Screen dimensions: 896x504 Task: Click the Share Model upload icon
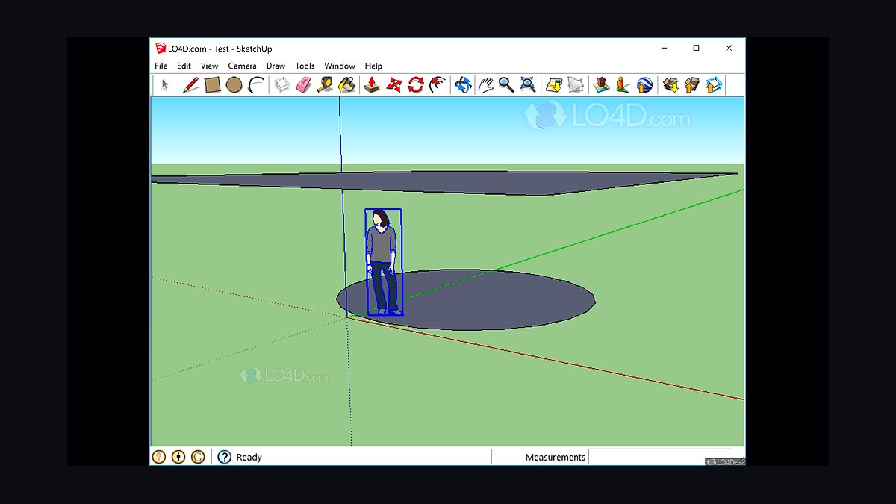pos(692,85)
